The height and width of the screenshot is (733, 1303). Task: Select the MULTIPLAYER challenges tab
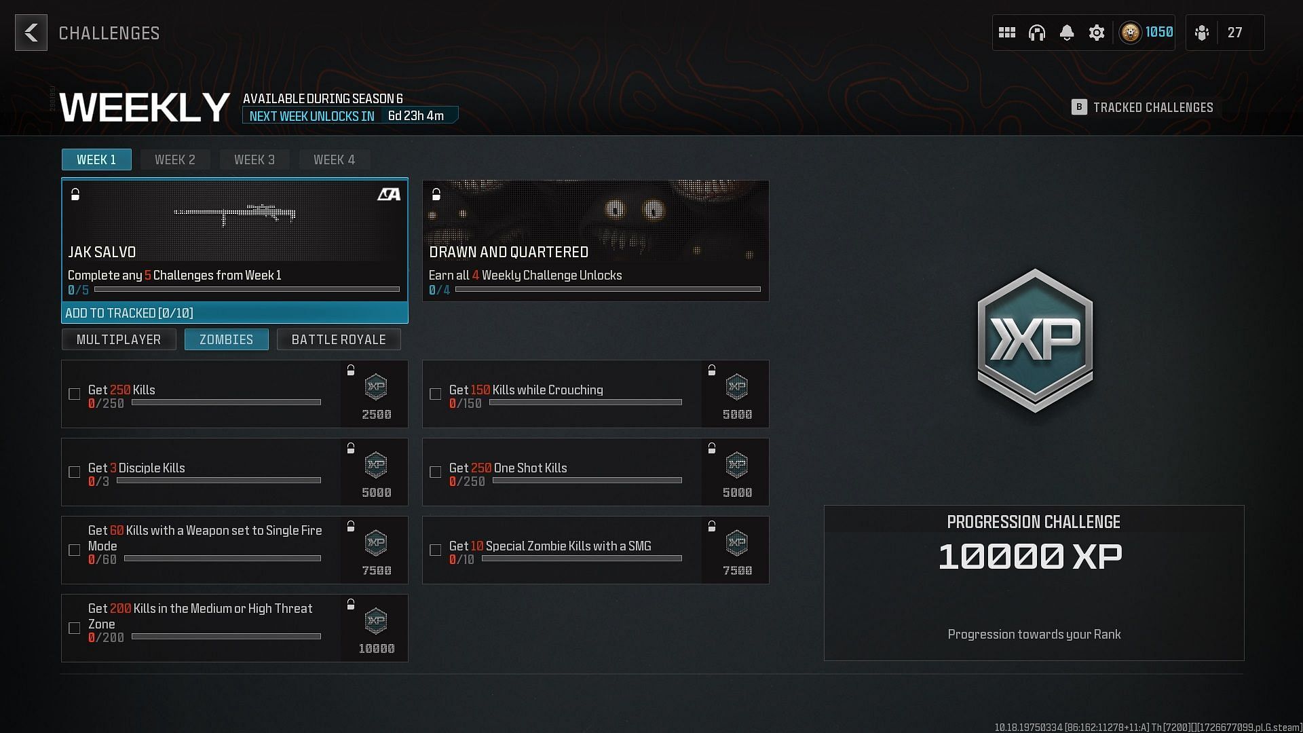coord(119,339)
